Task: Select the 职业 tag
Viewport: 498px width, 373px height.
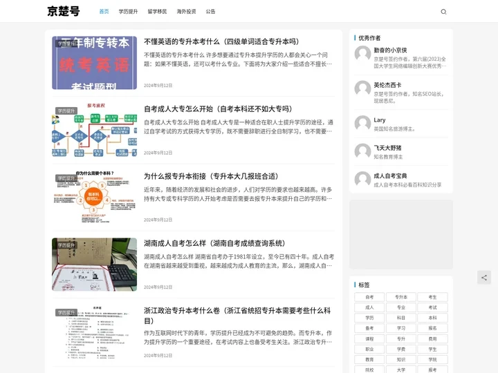Action: [x=369, y=350]
